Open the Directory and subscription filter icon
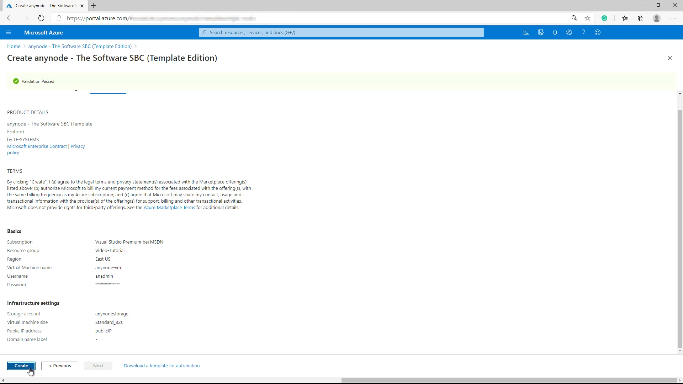This screenshot has width=683, height=384. tap(541, 32)
